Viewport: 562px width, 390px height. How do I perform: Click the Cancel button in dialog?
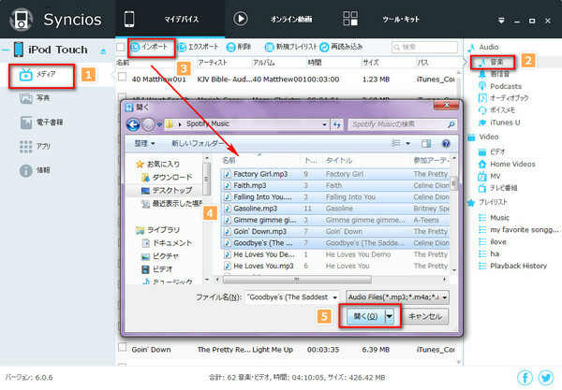425,317
